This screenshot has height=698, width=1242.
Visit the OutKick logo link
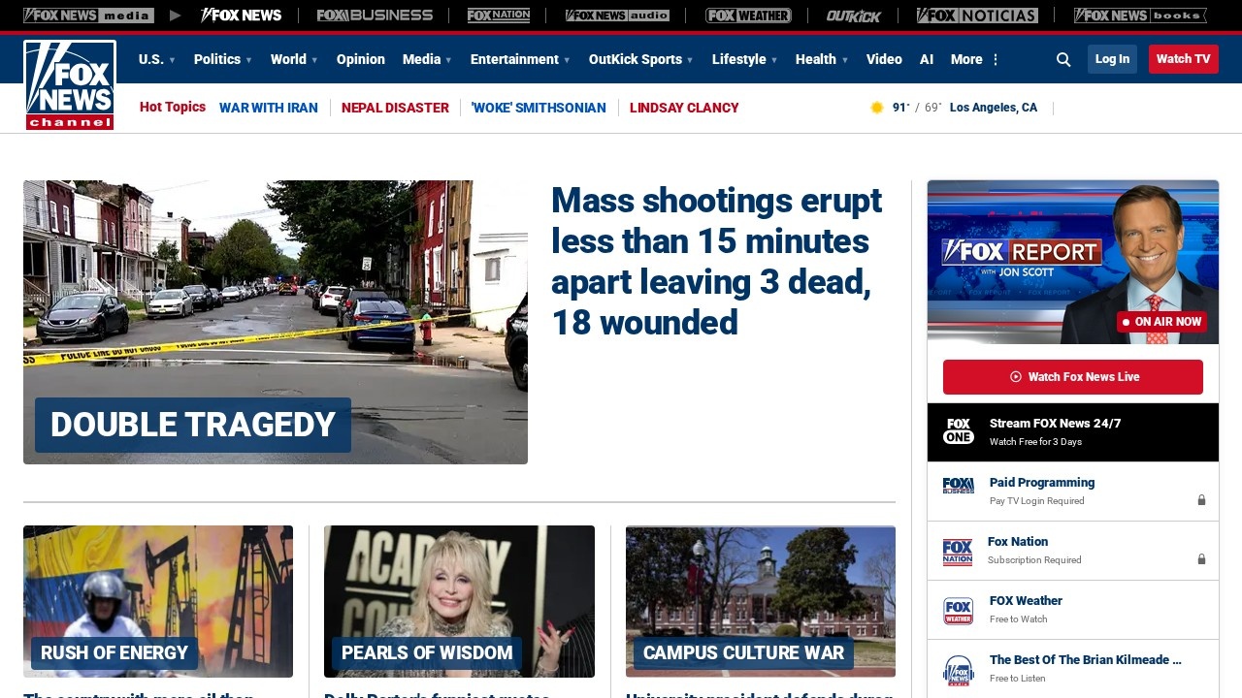(x=854, y=16)
